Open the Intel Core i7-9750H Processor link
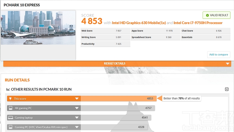The height and width of the screenshot is (132, 234). 198,23
